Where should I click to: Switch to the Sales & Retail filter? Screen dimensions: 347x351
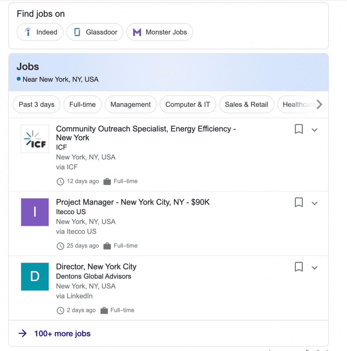pyautogui.click(x=246, y=105)
